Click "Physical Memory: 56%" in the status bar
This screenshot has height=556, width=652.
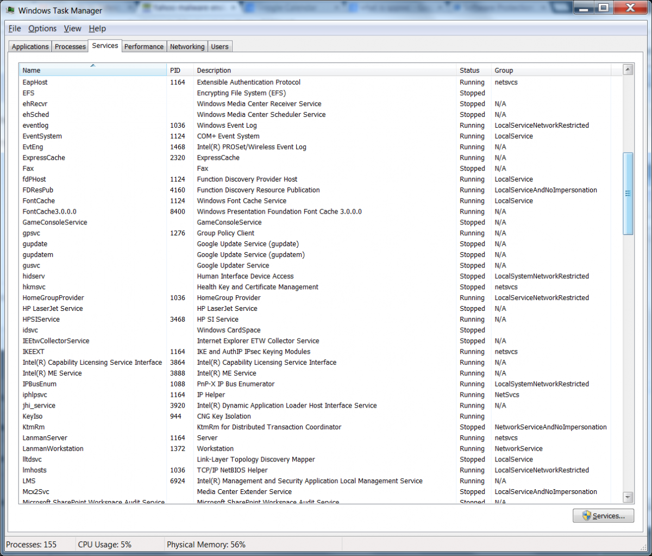[206, 544]
